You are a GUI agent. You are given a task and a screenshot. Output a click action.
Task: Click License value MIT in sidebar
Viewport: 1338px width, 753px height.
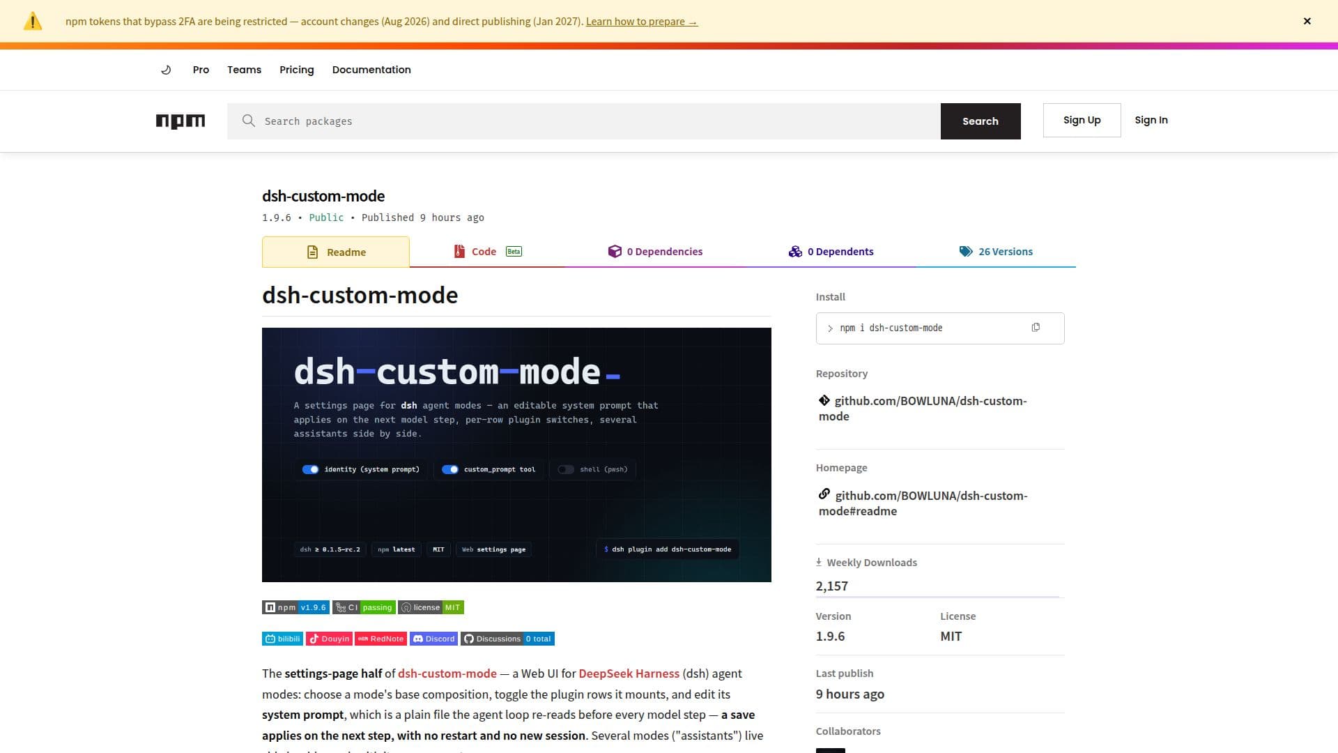pos(951,637)
